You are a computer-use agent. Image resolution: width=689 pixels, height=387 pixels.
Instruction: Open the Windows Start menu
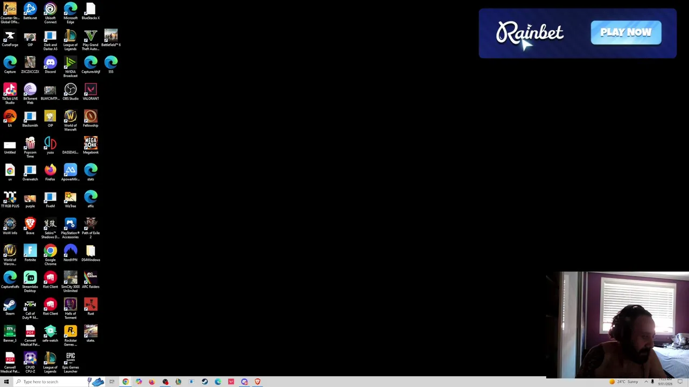coord(6,382)
